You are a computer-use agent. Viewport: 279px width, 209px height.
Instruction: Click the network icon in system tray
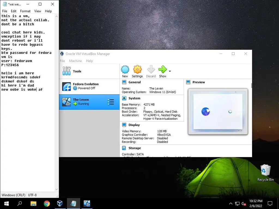pyautogui.click(x=237, y=204)
